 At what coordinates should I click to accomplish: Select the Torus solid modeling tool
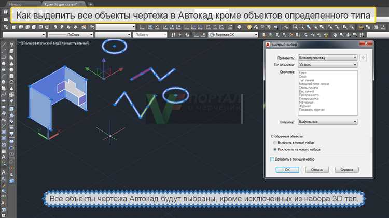[x=11, y=82]
